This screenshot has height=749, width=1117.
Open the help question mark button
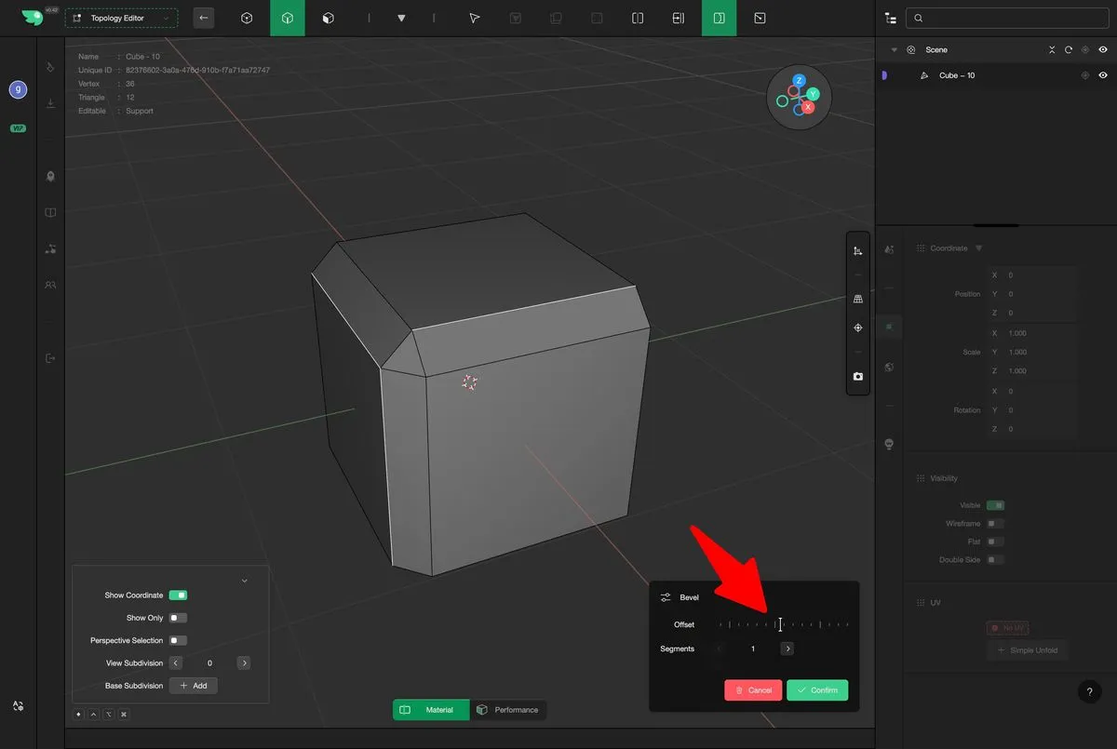tap(1089, 691)
